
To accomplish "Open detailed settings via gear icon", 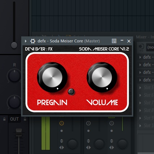I will click(33, 41).
